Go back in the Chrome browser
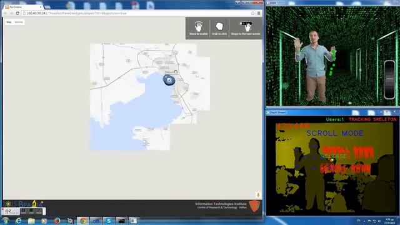This screenshot has width=400, height=225. (x=6, y=13)
